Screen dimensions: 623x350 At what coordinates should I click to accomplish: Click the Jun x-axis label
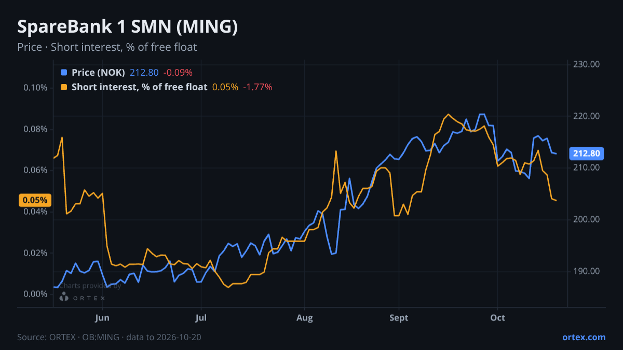(102, 318)
